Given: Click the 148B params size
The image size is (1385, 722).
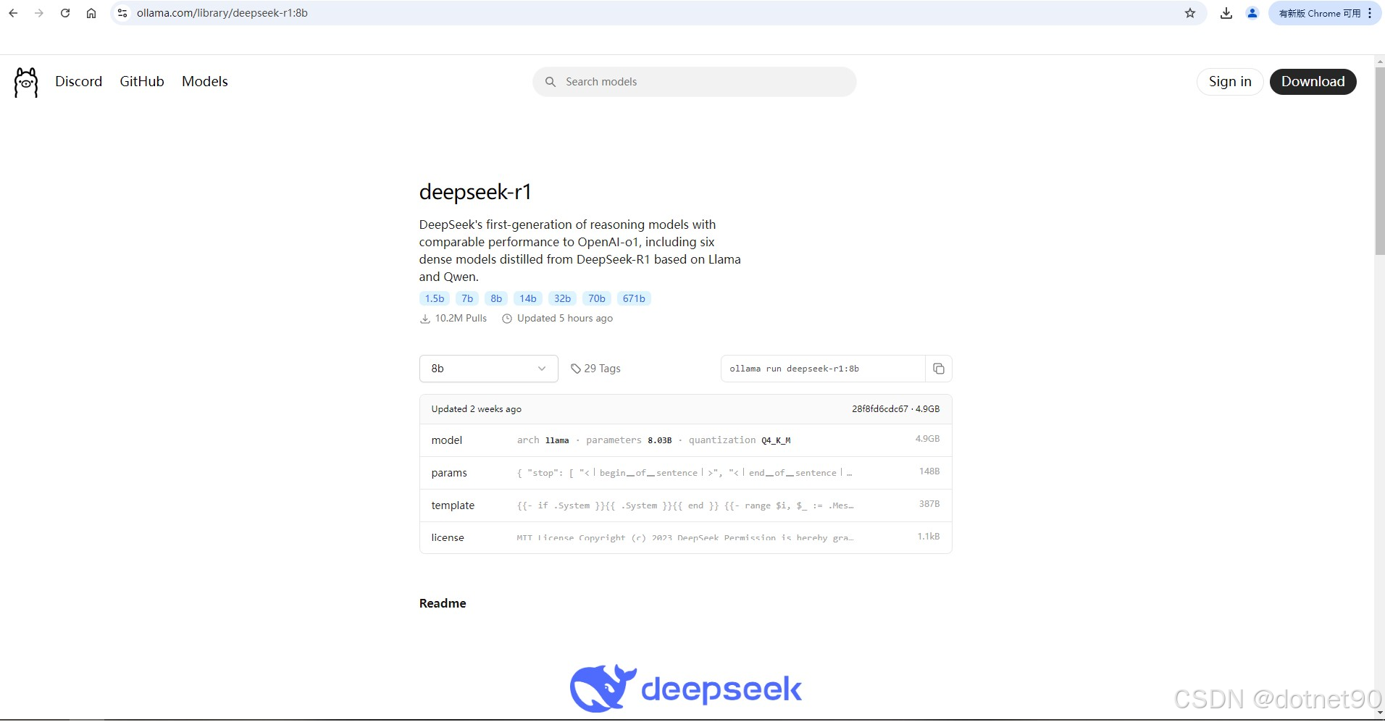Looking at the screenshot, I should point(929,471).
